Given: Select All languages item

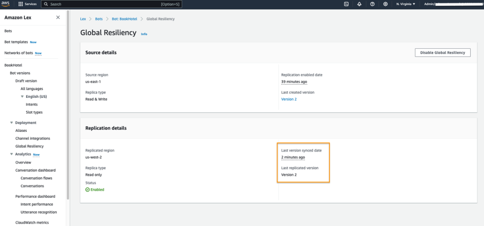Looking at the screenshot, I should point(32,88).
